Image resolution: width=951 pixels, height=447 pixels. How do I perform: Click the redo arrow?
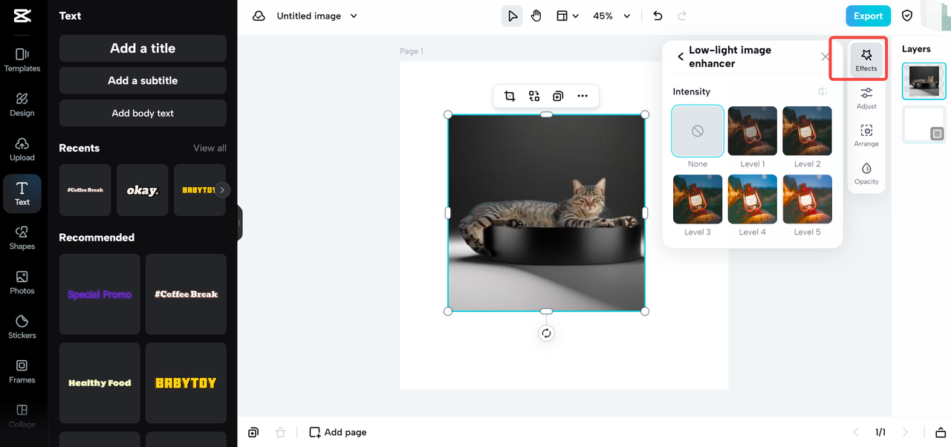[x=682, y=16]
